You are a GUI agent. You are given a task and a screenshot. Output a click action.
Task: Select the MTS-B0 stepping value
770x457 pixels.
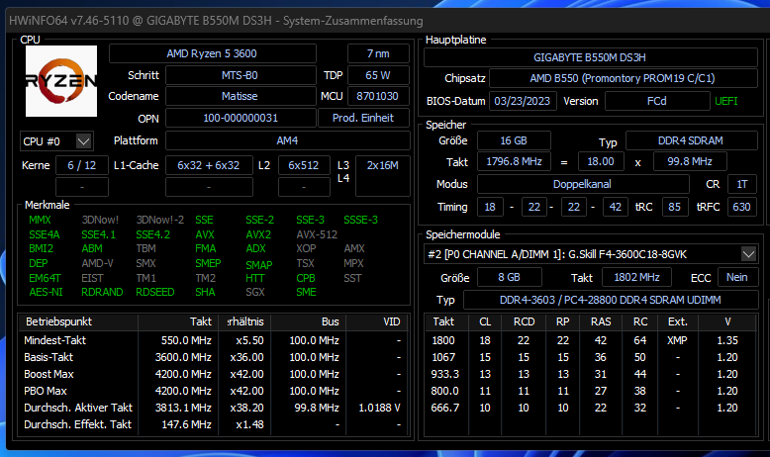pos(241,75)
